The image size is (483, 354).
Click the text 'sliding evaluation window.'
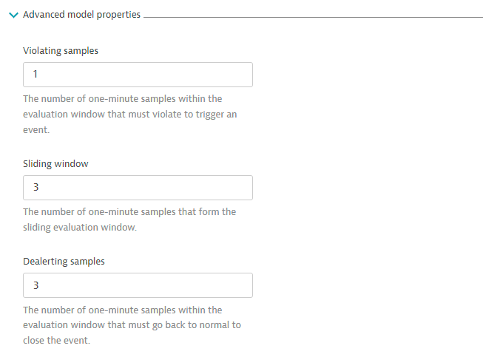pos(80,228)
